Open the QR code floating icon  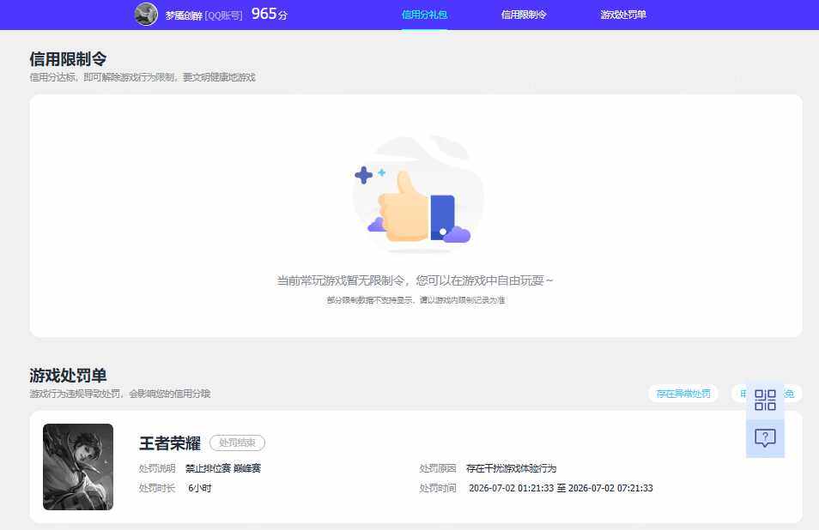[765, 401]
